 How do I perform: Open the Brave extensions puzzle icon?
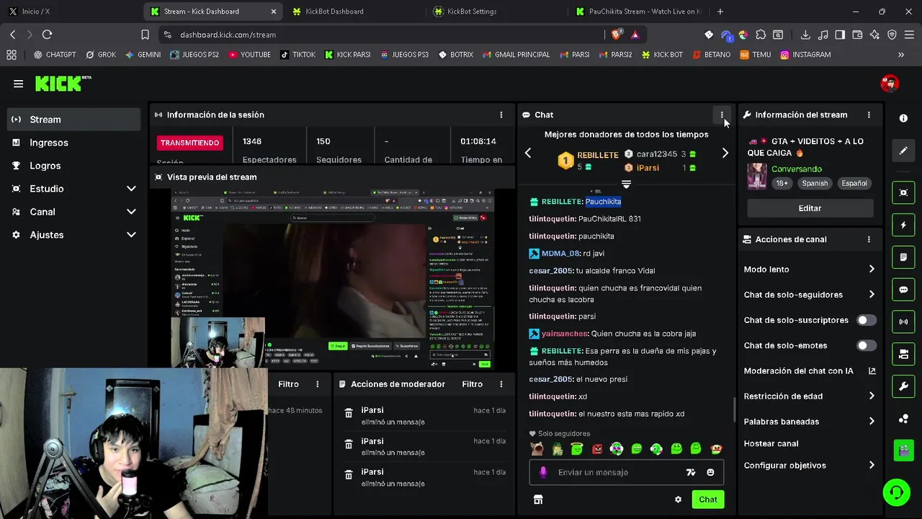click(x=761, y=35)
